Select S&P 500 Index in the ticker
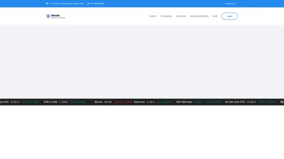The height and width of the screenshot is (159, 284). pos(184,102)
